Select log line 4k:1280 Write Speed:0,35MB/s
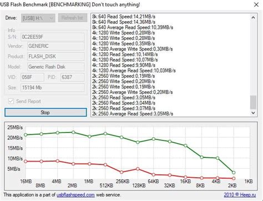 tap(124, 44)
